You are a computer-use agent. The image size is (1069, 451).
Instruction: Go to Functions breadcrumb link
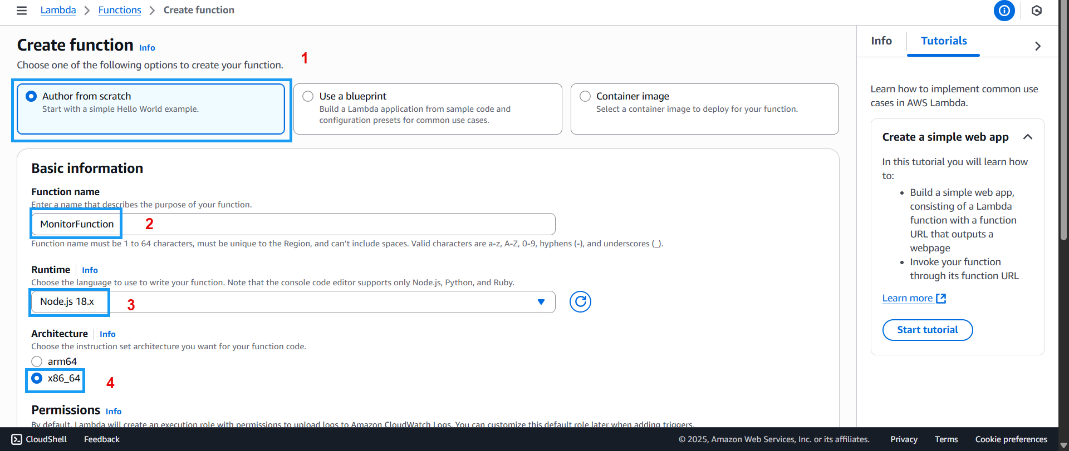[120, 10]
